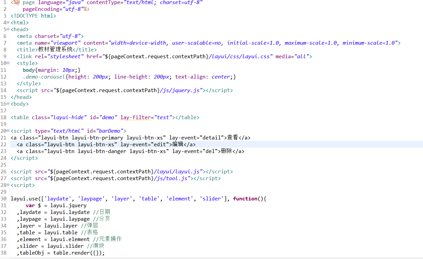
Task: Click the //滑块 comment
Action: click(96, 246)
